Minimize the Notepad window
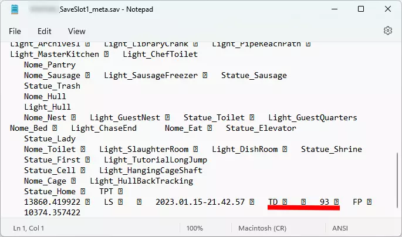The height and width of the screenshot is (237, 402). 335,9
